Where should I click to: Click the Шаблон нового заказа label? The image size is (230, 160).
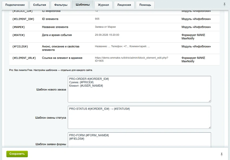pyautogui.click(x=51, y=90)
